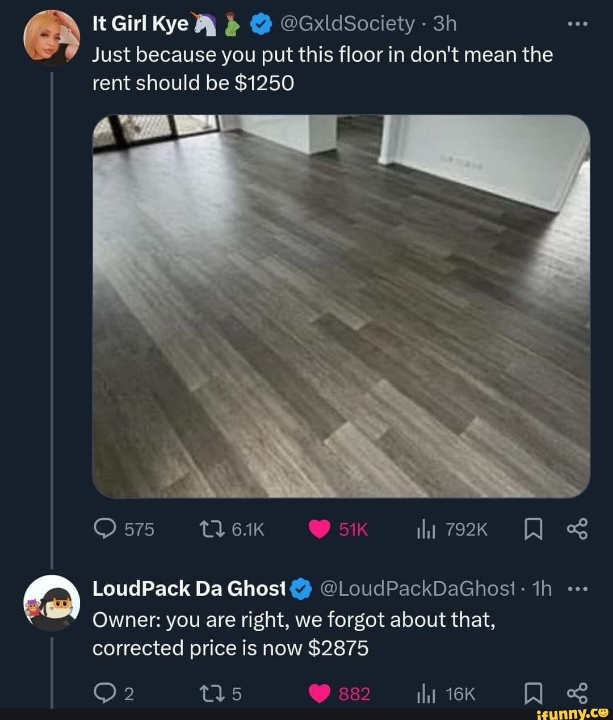The height and width of the screenshot is (720, 613).
Task: Retweet LoudPack Da Ghost's reply
Action: click(215, 693)
